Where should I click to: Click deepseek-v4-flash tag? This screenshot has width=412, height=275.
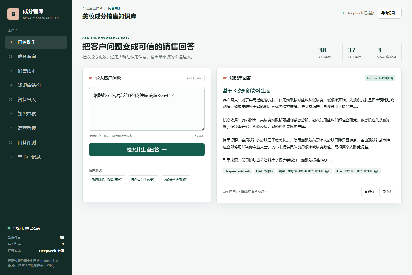[x=237, y=171]
